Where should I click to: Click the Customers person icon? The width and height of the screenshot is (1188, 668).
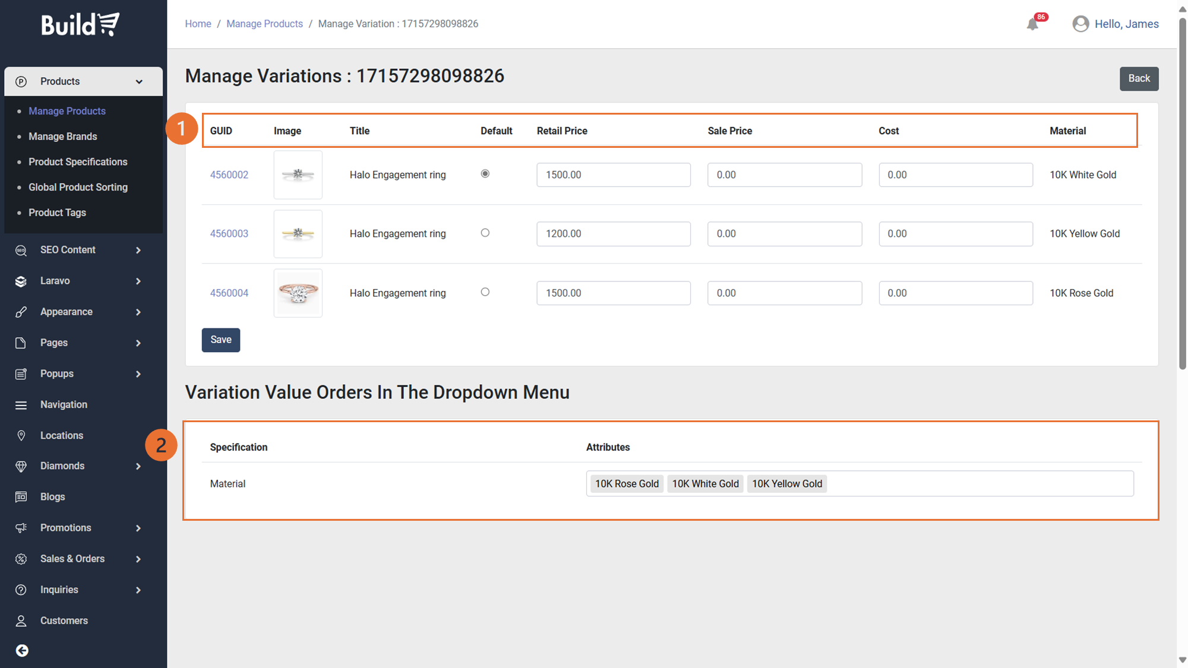click(21, 620)
